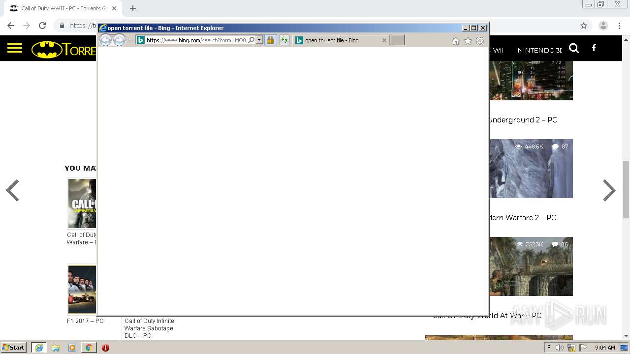Viewport: 630px width, 354px height.
Task: Click the Internet Explorer logo in title bar
Action: click(x=103, y=28)
